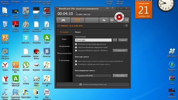This screenshot has height=100, width=178.
Task: Pause the Bandicam recording
Action: (127, 20)
